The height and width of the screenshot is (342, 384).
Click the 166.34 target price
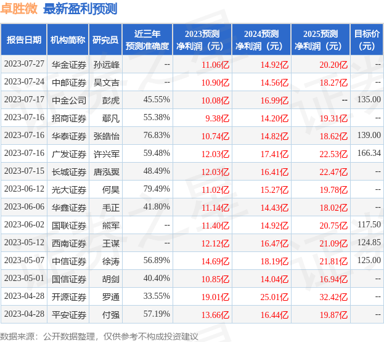pos(369,153)
